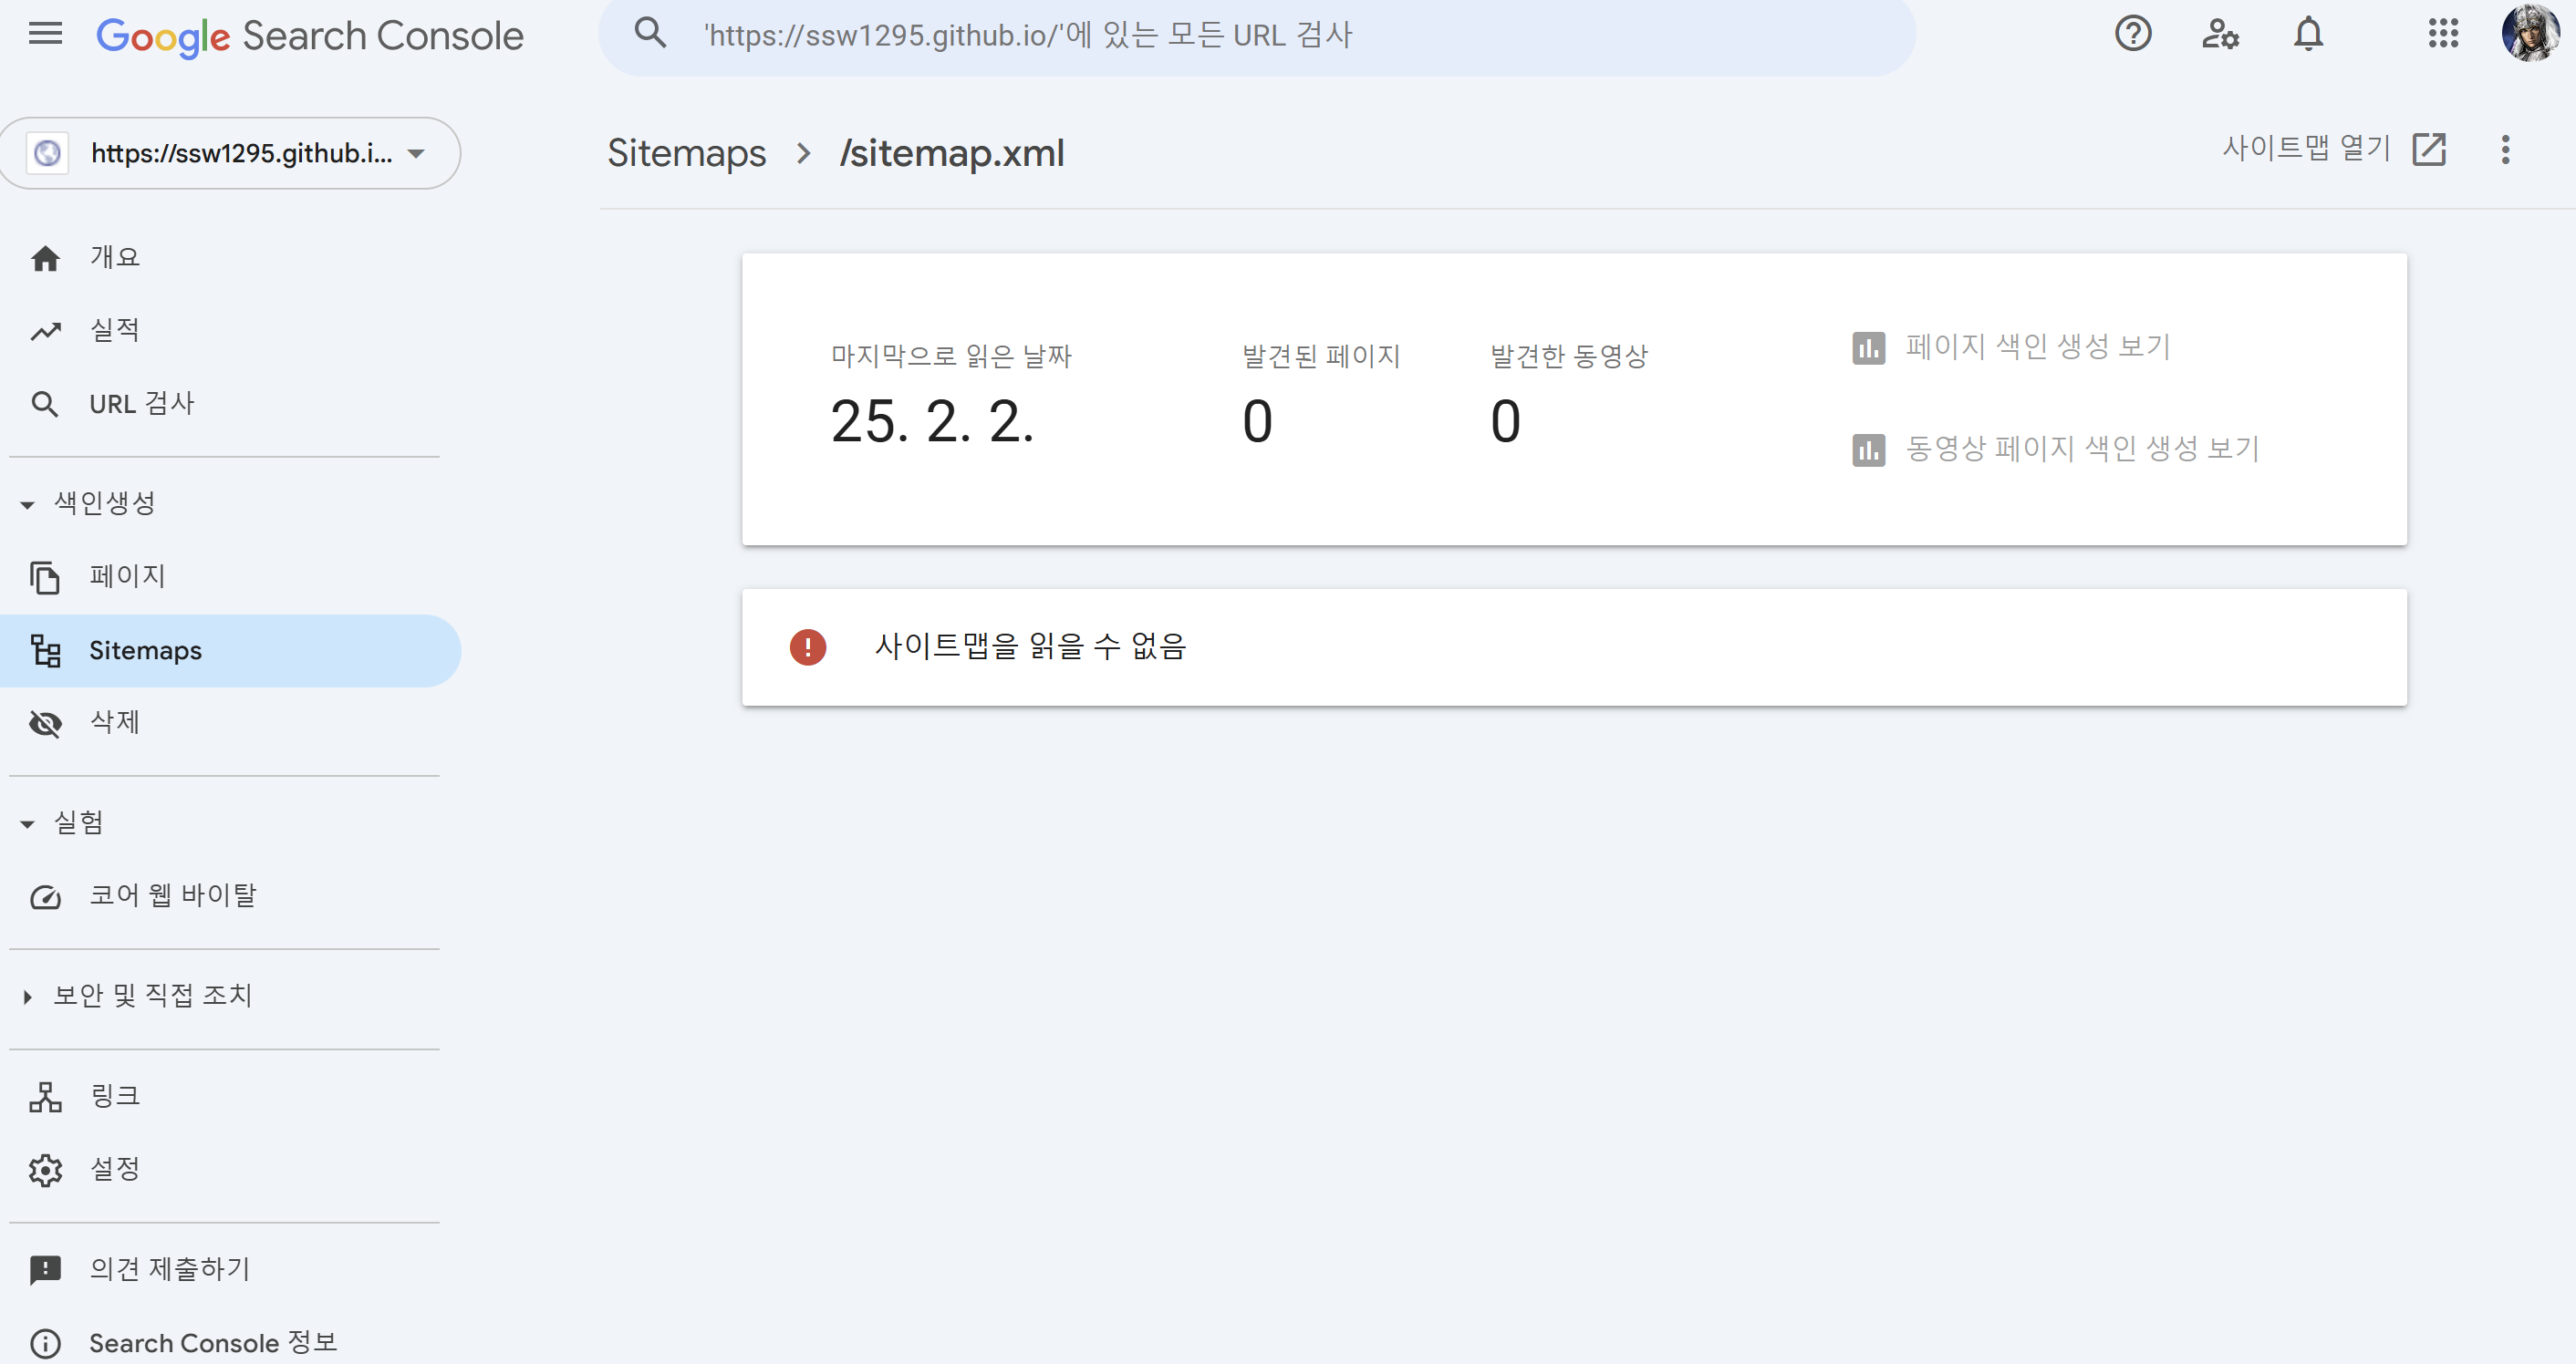Click /sitemap.xml breadcrumb title

tap(952, 153)
